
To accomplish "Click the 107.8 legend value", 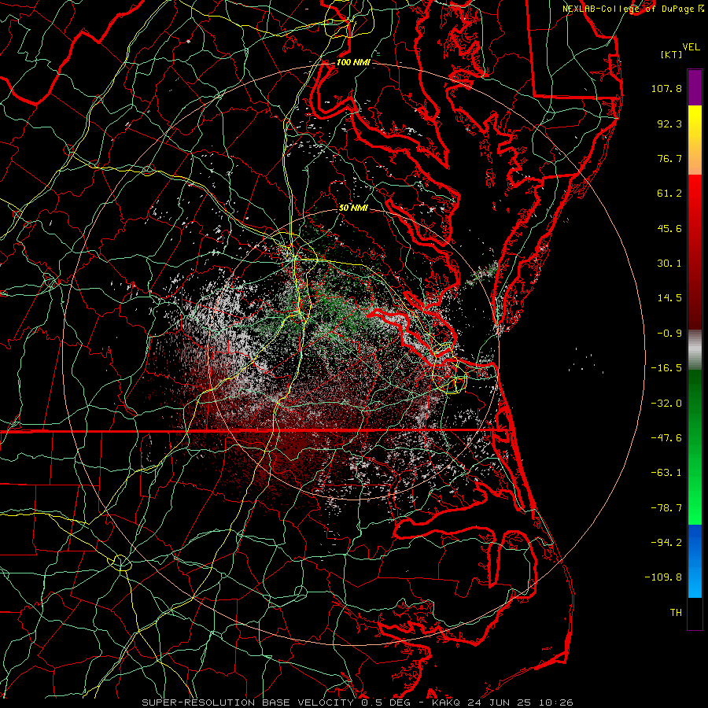I will click(x=666, y=88).
